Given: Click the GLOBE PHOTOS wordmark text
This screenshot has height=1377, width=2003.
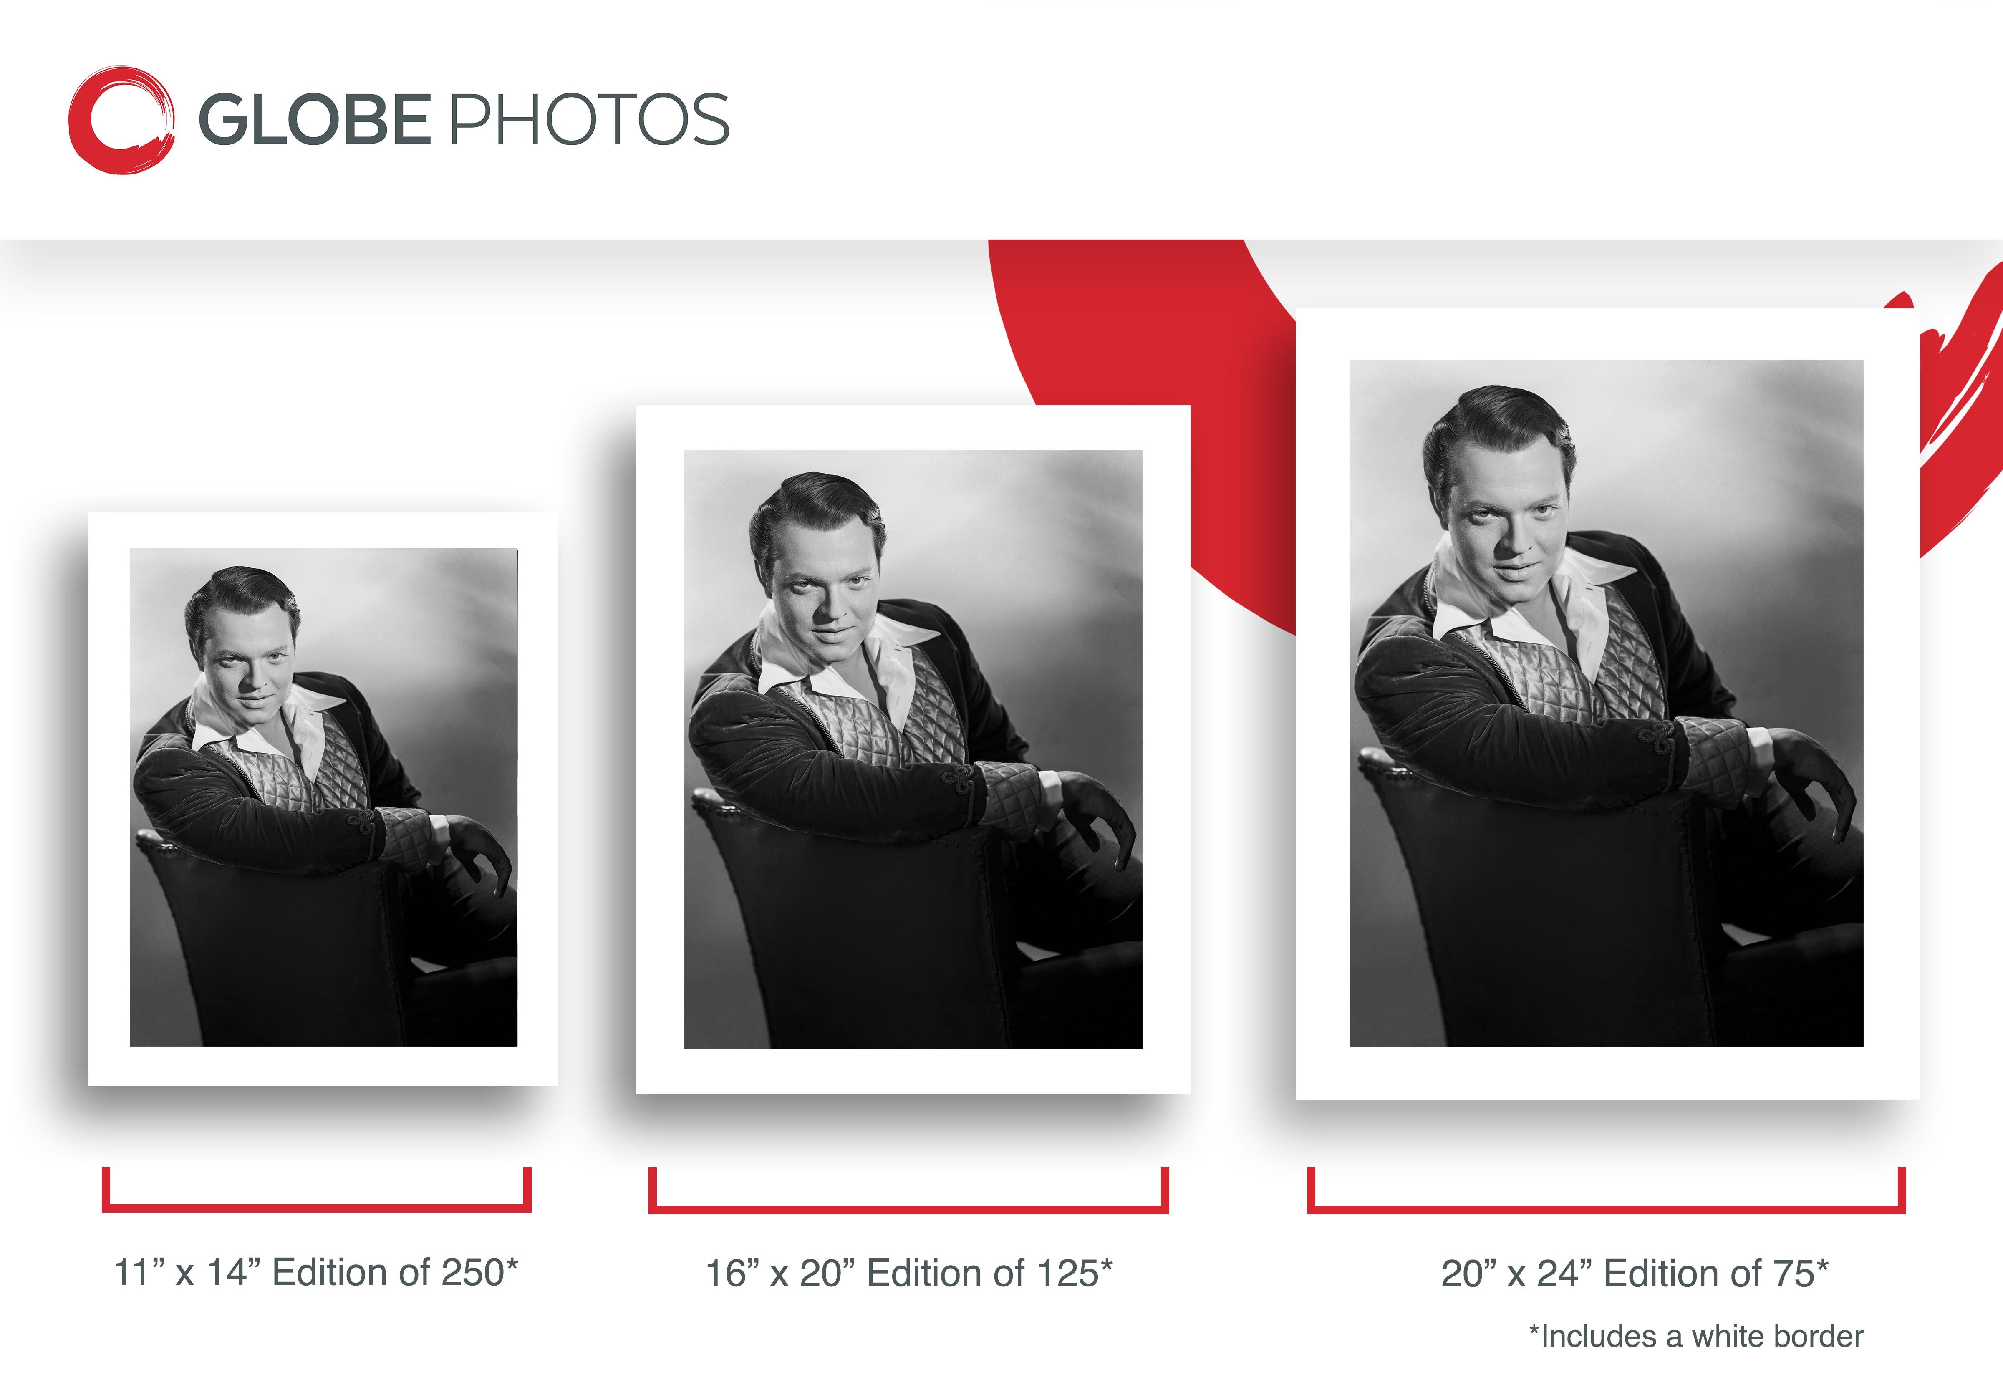Looking at the screenshot, I should [464, 119].
